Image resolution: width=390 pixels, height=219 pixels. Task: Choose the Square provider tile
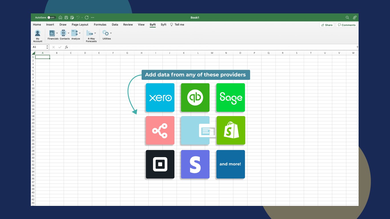click(x=160, y=164)
